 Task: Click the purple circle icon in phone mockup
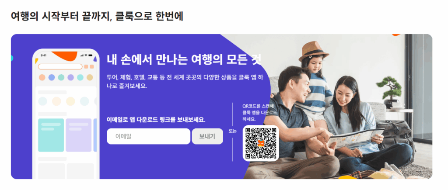[x=70, y=78]
